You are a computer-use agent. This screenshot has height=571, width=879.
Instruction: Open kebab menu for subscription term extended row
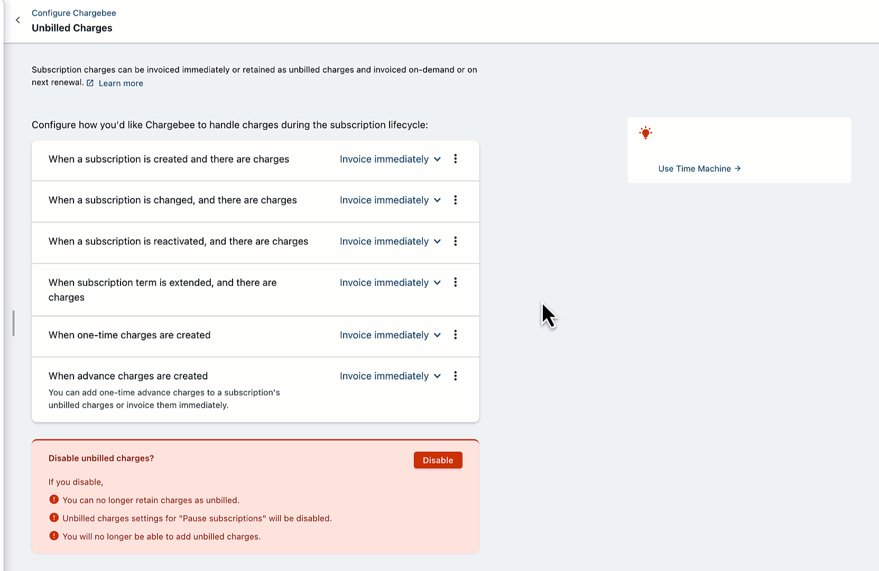455,283
